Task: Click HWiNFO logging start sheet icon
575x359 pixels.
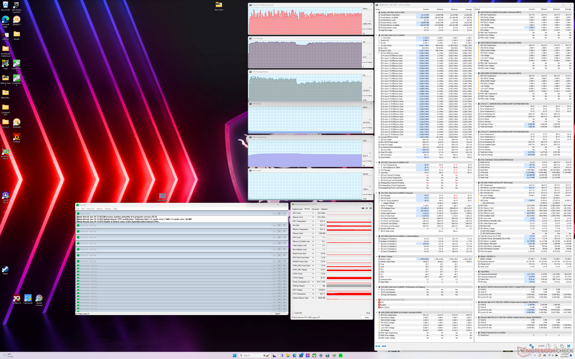Action: pos(555,346)
